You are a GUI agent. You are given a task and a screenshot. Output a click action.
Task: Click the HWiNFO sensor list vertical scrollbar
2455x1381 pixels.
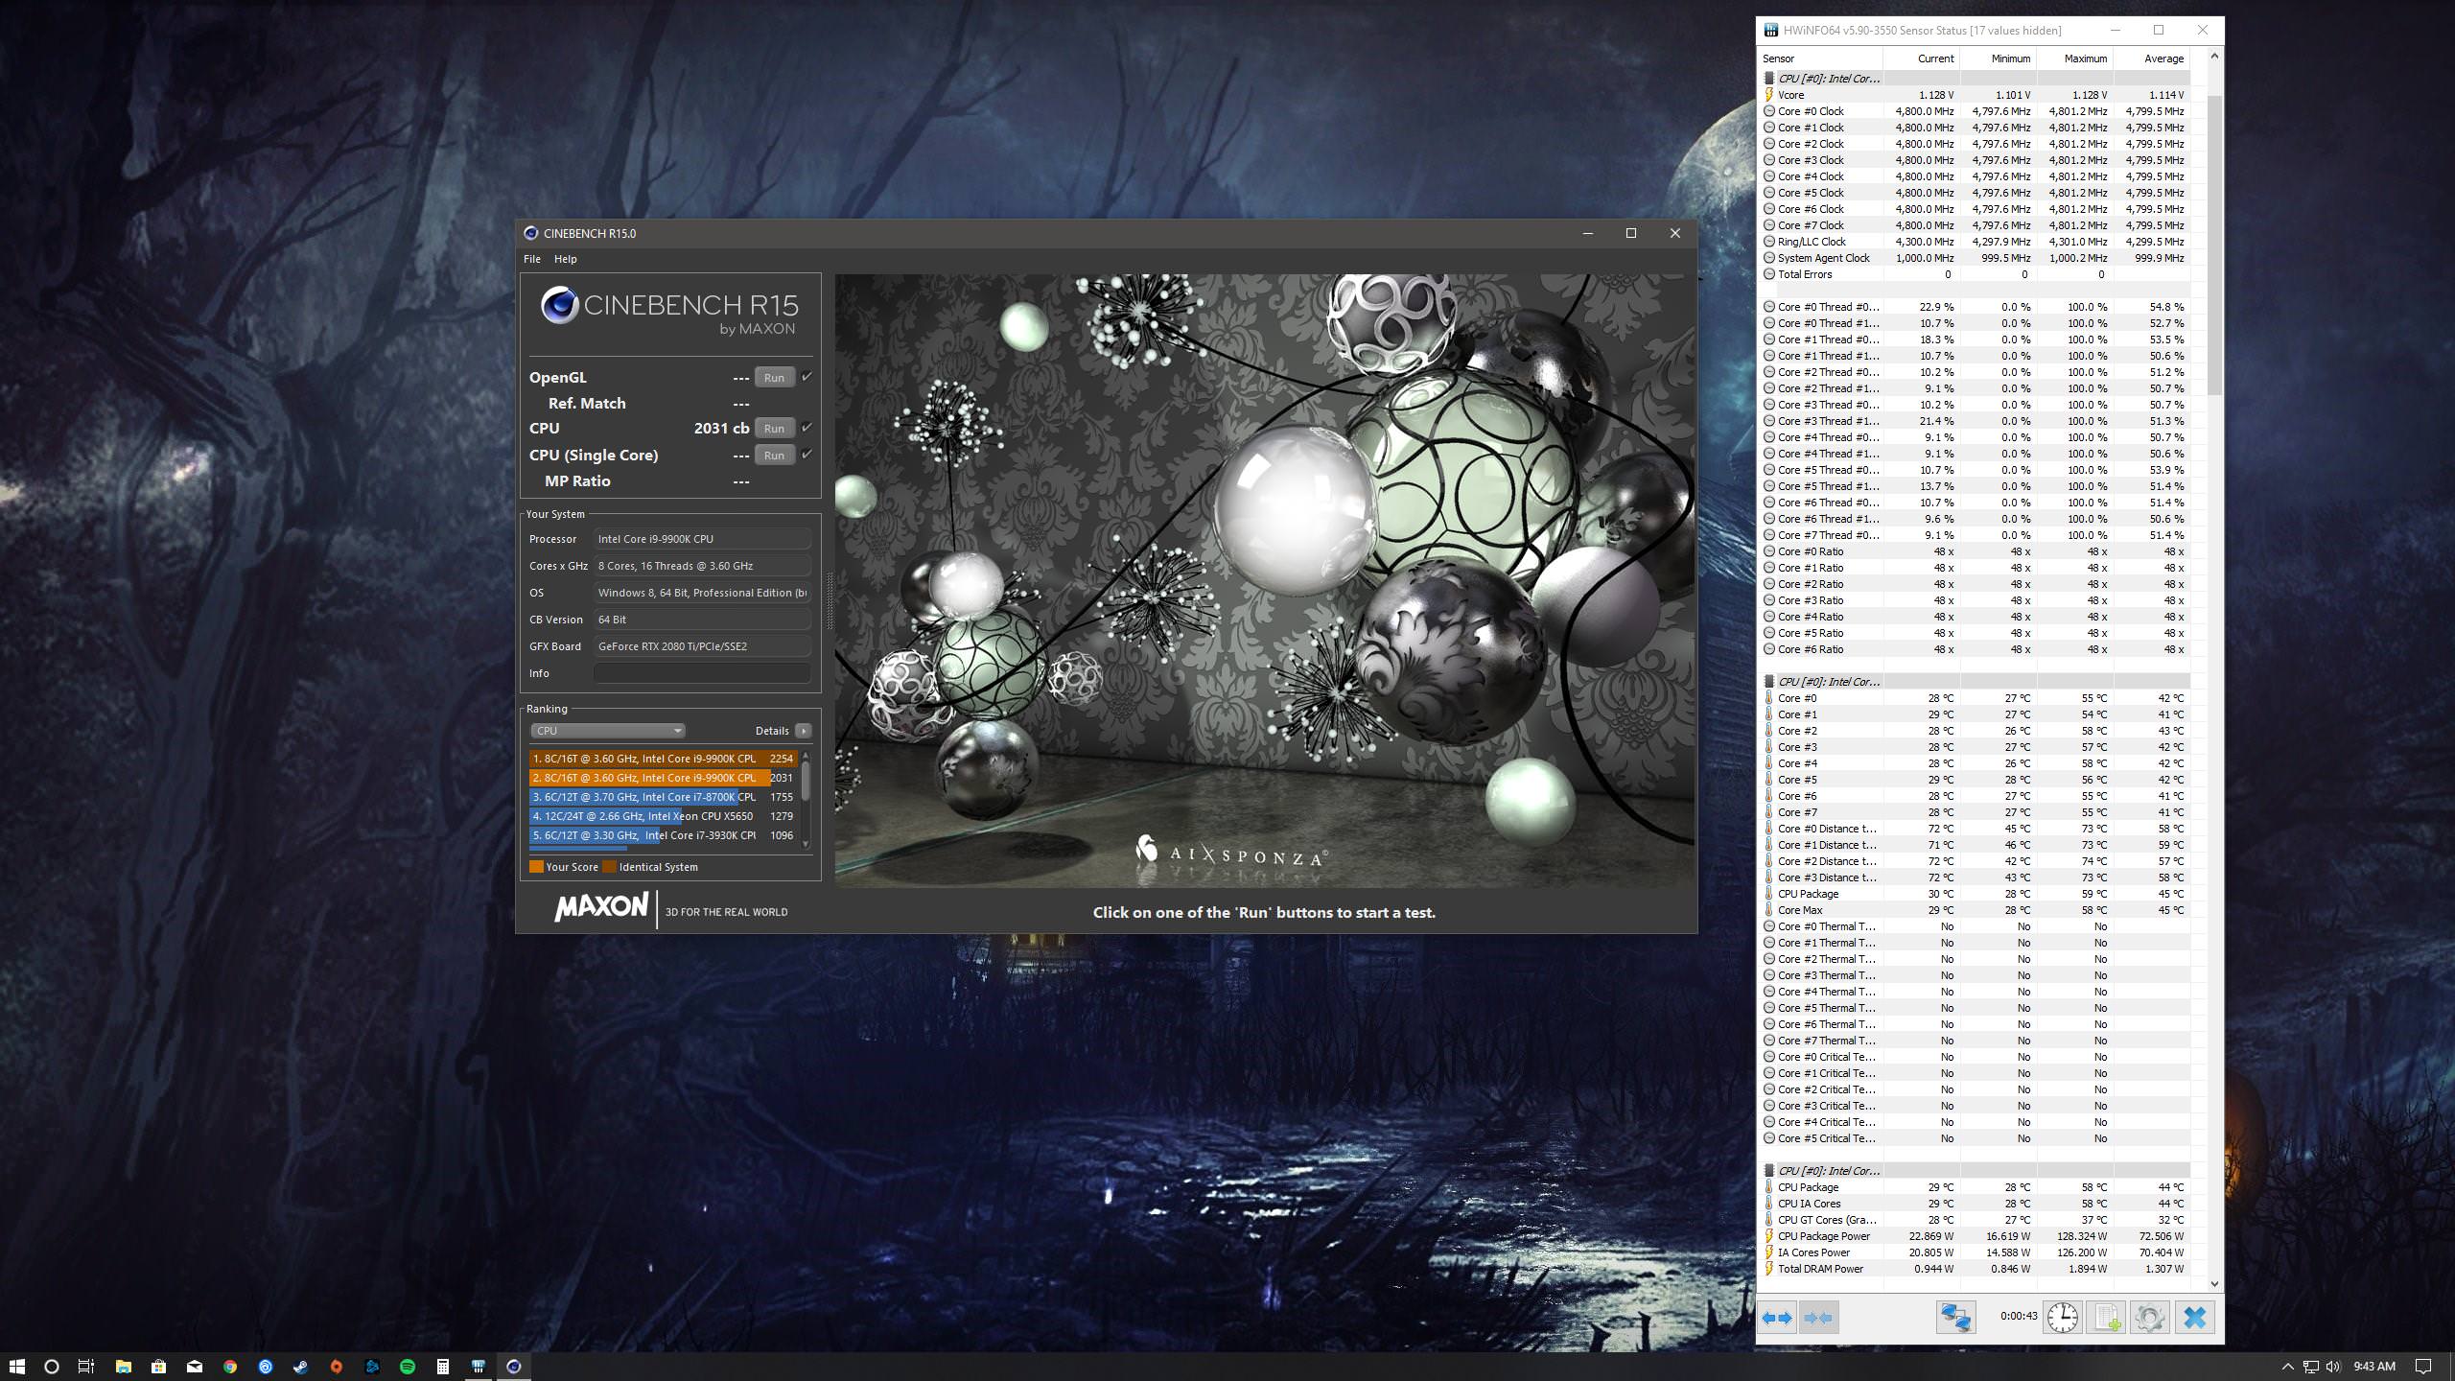pyautogui.click(x=2214, y=245)
